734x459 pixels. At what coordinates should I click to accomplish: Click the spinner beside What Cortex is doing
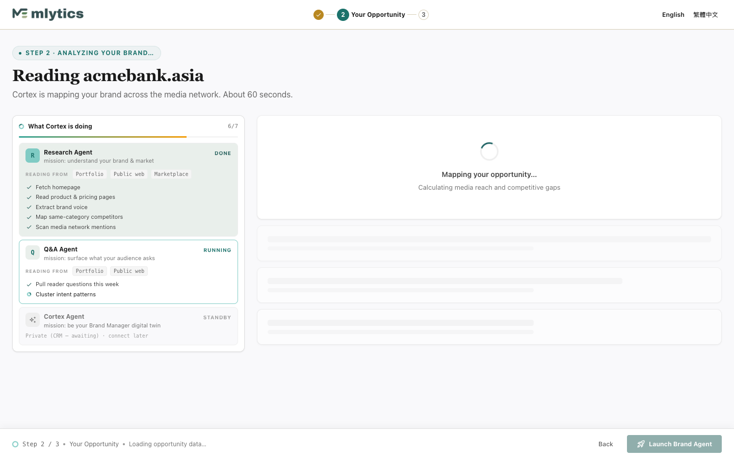pos(21,126)
